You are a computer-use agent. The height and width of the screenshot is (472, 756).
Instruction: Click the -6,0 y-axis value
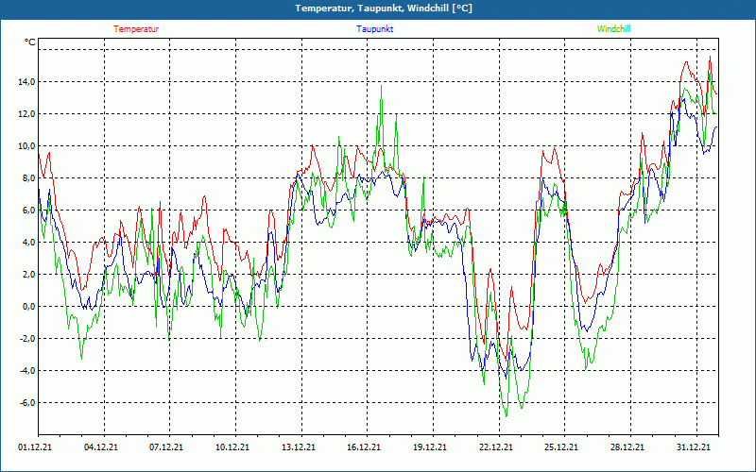(27, 403)
